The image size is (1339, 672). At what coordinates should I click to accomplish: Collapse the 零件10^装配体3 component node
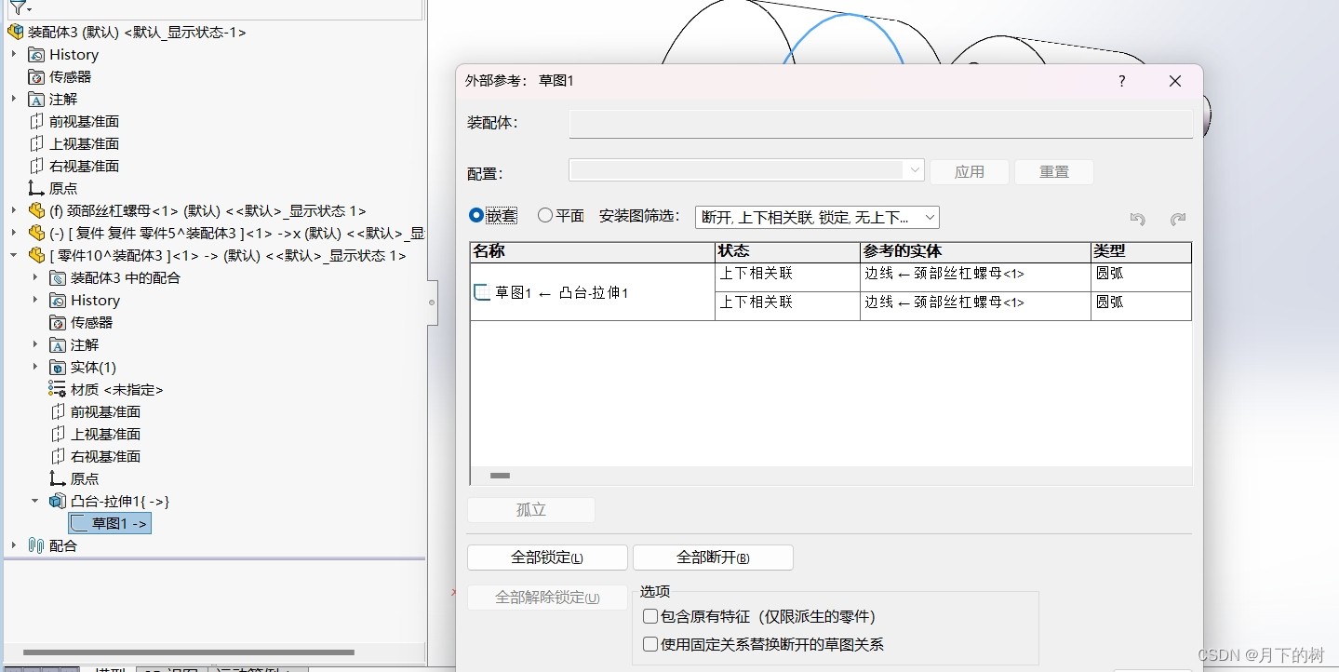pyautogui.click(x=14, y=255)
